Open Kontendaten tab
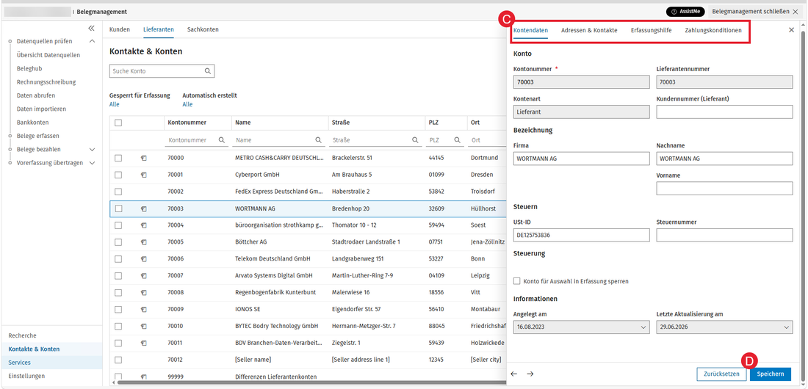This screenshot has height=389, width=808. pyautogui.click(x=531, y=30)
